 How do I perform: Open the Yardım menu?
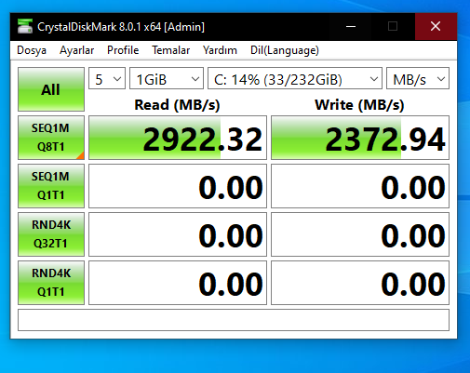[220, 50]
